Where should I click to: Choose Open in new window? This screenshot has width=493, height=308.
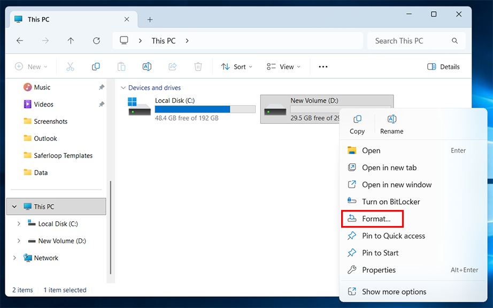tap(413, 185)
